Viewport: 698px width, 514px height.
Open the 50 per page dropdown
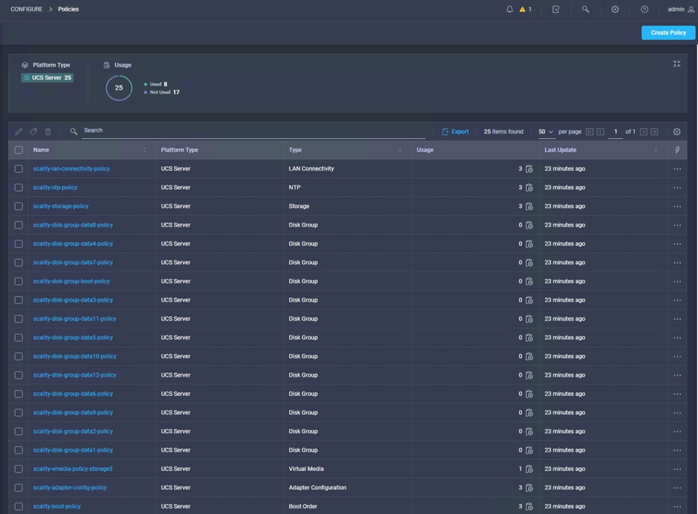click(546, 132)
